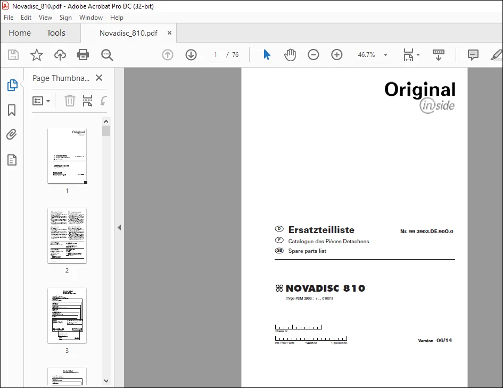Toggle Page Thumbnails panel icon
Image resolution: width=503 pixels, height=388 pixels.
12,85
